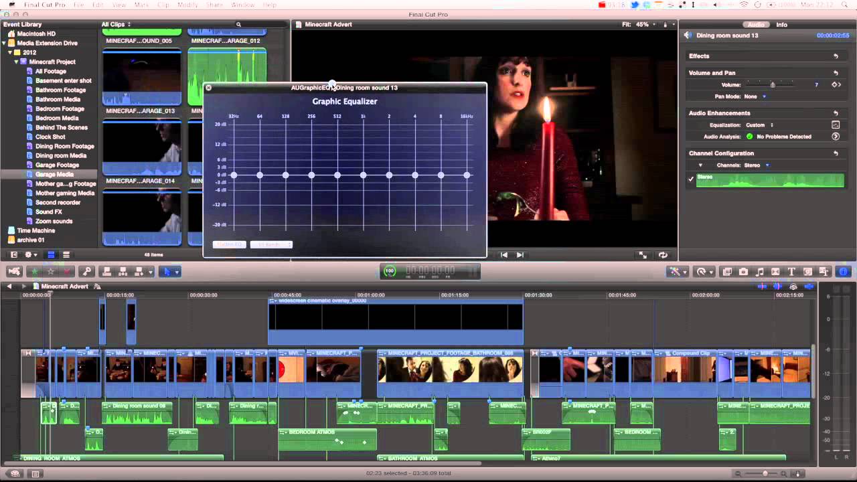The width and height of the screenshot is (857, 482).
Task: Open the Final Cut Pro application menu
Action: point(44,5)
